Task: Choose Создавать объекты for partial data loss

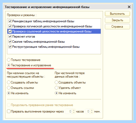Action: (56, 82)
